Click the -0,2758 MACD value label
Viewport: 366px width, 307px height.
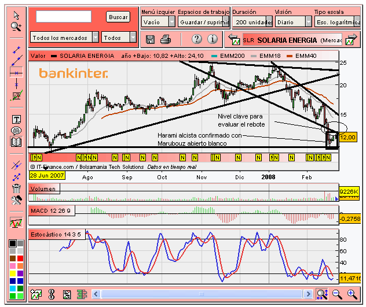350,219
